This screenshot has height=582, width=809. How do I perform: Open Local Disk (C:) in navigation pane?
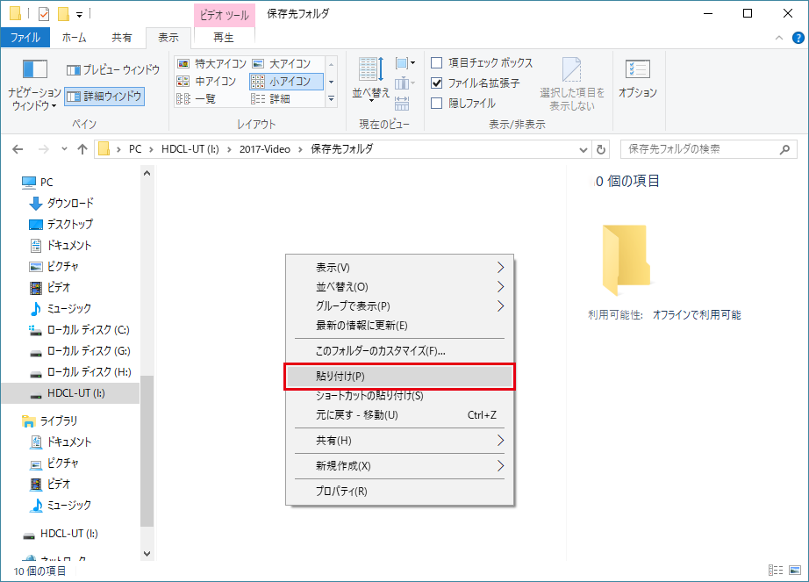pyautogui.click(x=79, y=330)
